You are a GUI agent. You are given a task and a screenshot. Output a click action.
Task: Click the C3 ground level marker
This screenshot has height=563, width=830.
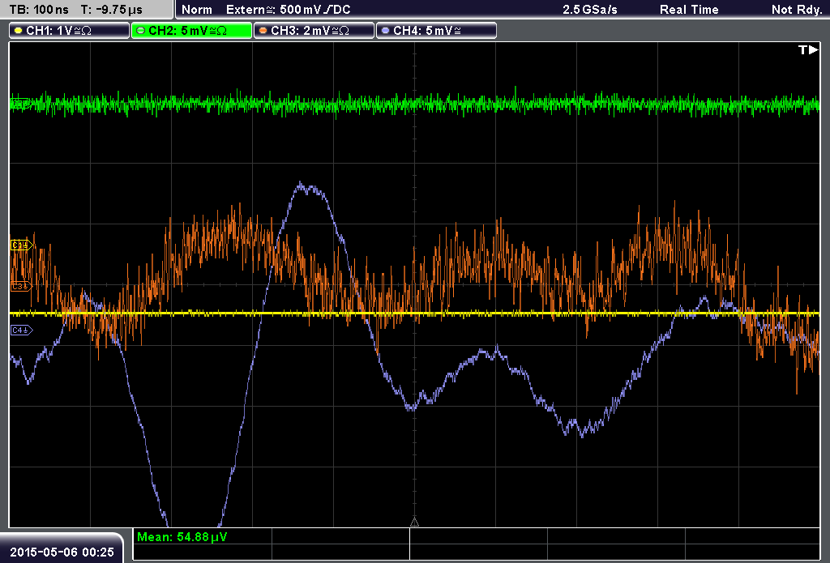tap(22, 286)
